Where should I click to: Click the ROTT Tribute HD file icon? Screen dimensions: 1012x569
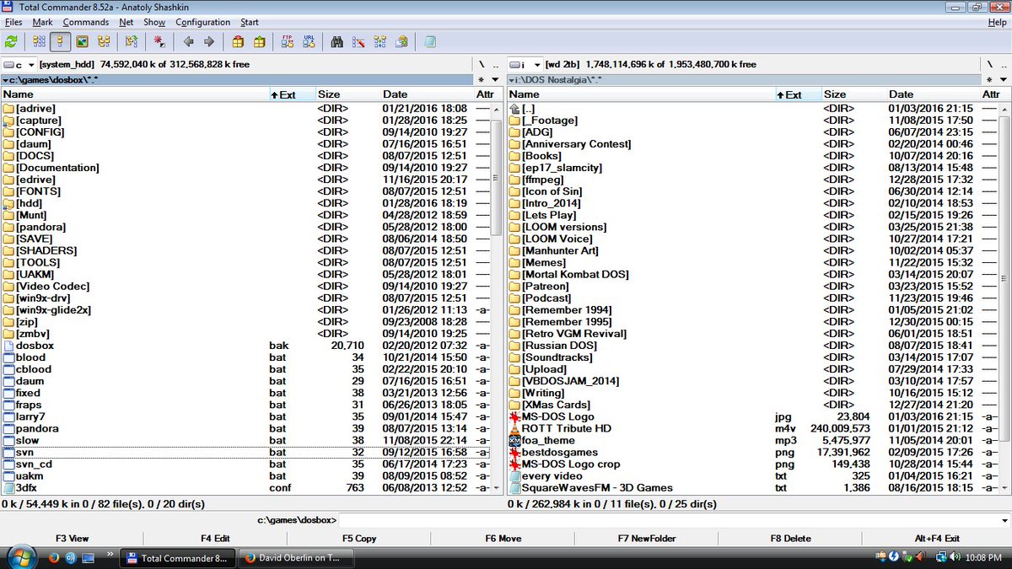click(514, 428)
